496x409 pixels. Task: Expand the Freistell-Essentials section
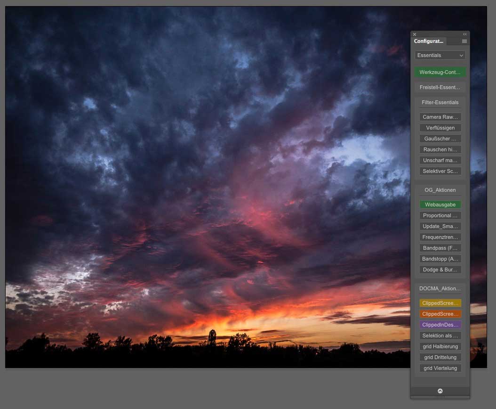coord(440,87)
